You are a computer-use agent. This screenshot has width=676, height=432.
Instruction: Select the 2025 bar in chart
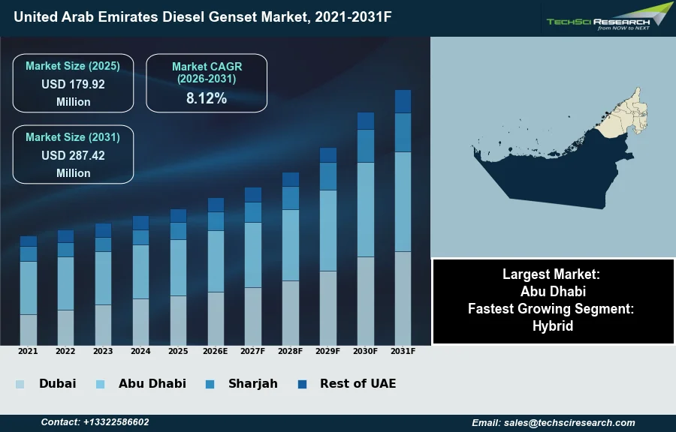pos(178,277)
